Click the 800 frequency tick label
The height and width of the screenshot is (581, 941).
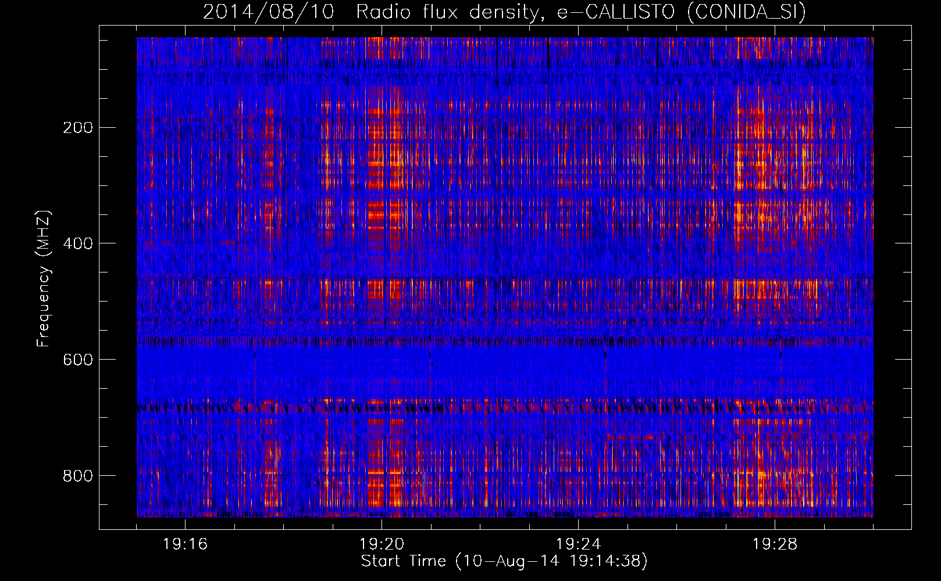coord(77,476)
